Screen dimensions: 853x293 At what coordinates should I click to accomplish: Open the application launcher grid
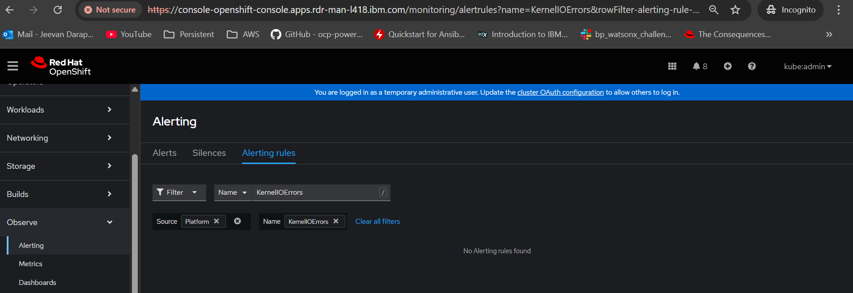coord(672,66)
